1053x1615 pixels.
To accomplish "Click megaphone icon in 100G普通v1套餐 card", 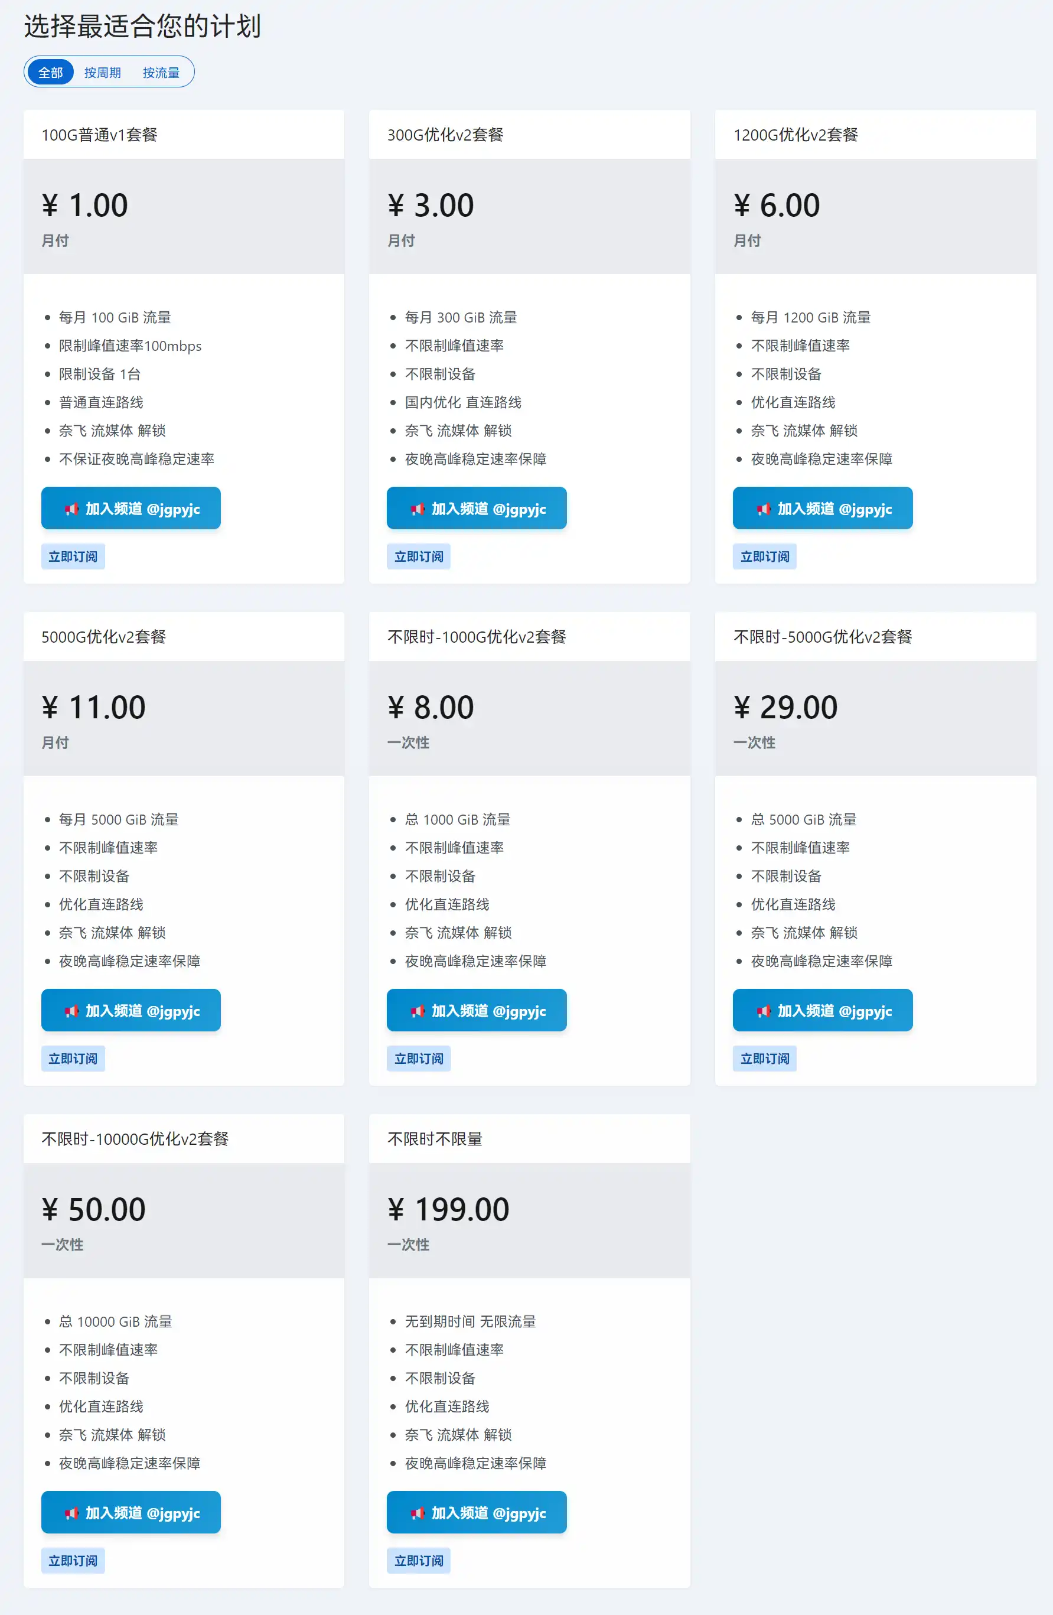I will coord(71,509).
